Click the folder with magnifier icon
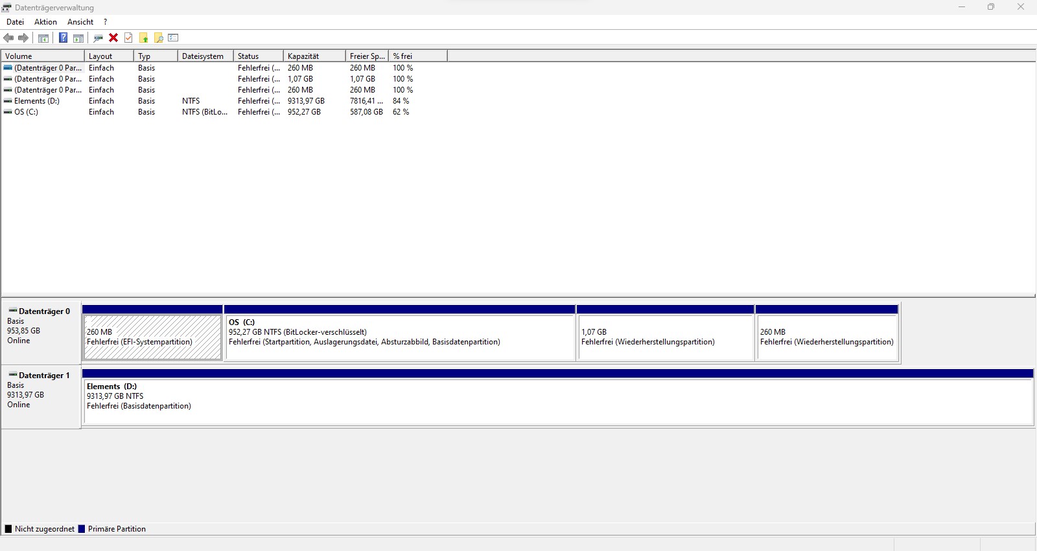 (x=158, y=38)
